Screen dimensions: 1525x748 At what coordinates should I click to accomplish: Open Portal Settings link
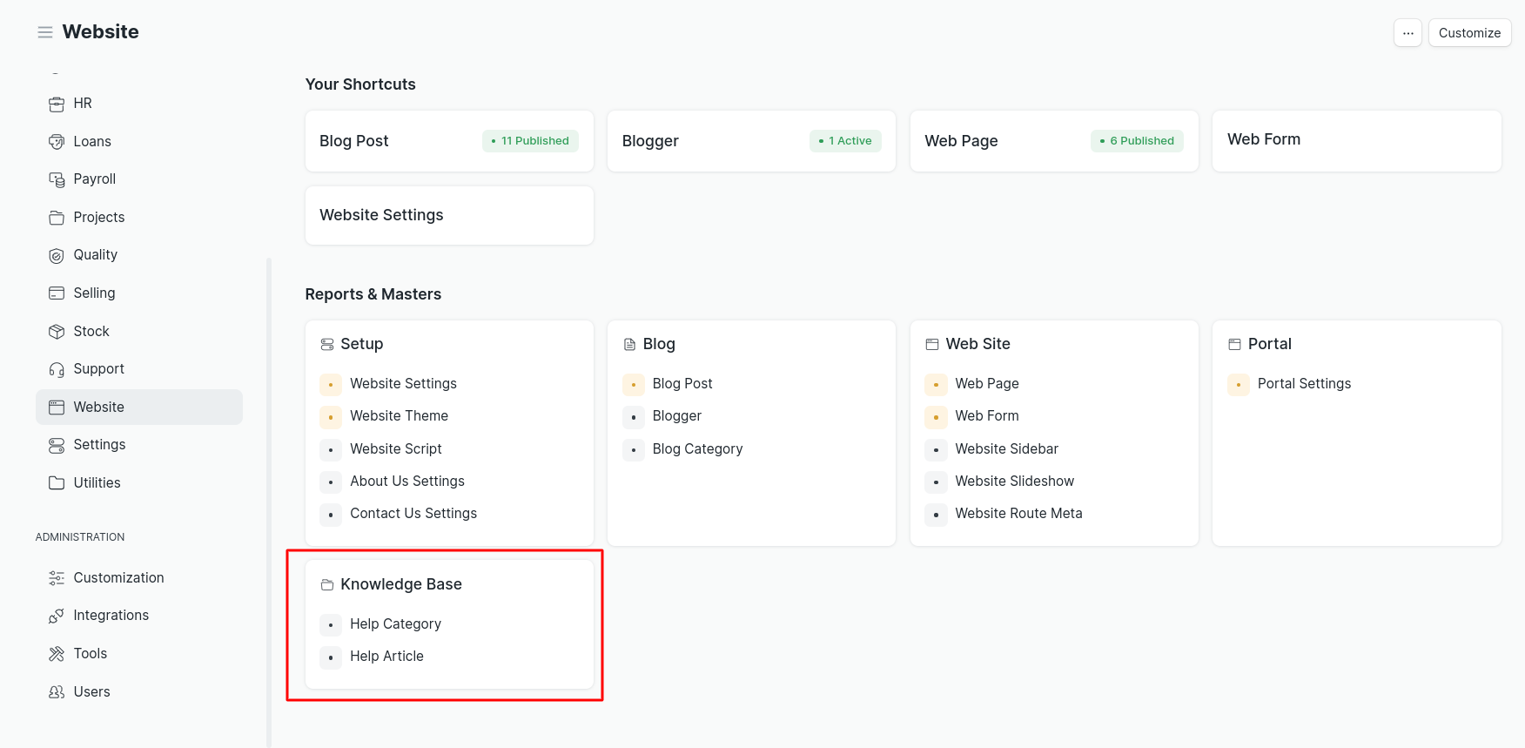tap(1304, 384)
